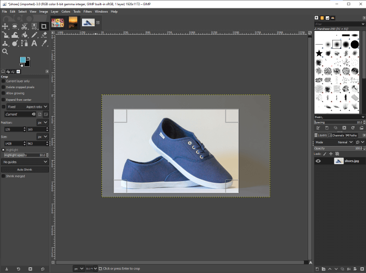Open the Fixed Aspect ratio dropdown
Image resolution: width=366 pixels, height=273 pixels.
coord(27,107)
